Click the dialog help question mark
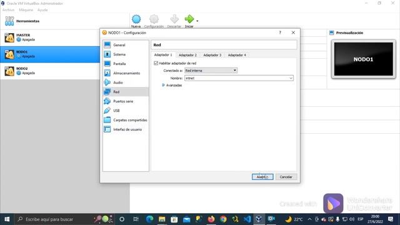The image size is (400, 225). point(280,32)
